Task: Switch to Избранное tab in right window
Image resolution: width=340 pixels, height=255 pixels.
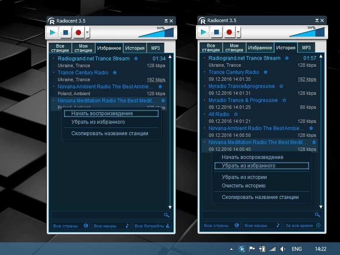Action: click(x=260, y=48)
